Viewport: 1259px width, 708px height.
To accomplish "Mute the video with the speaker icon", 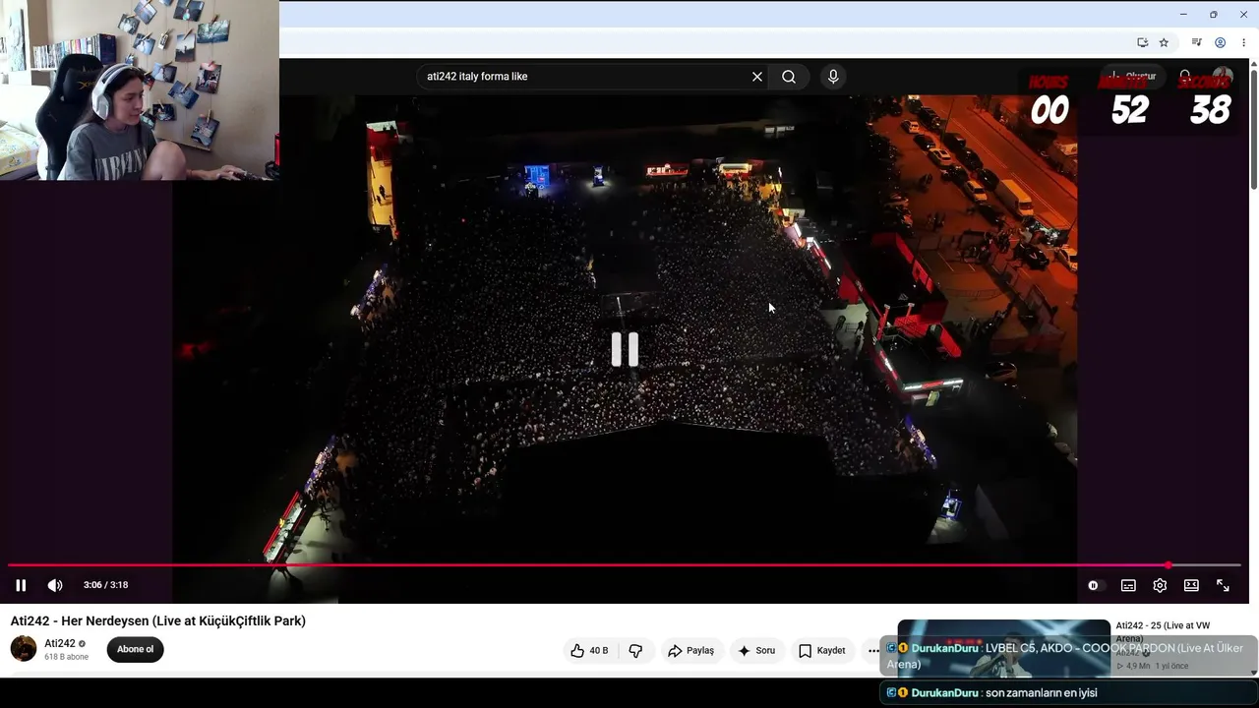I will pos(55,585).
